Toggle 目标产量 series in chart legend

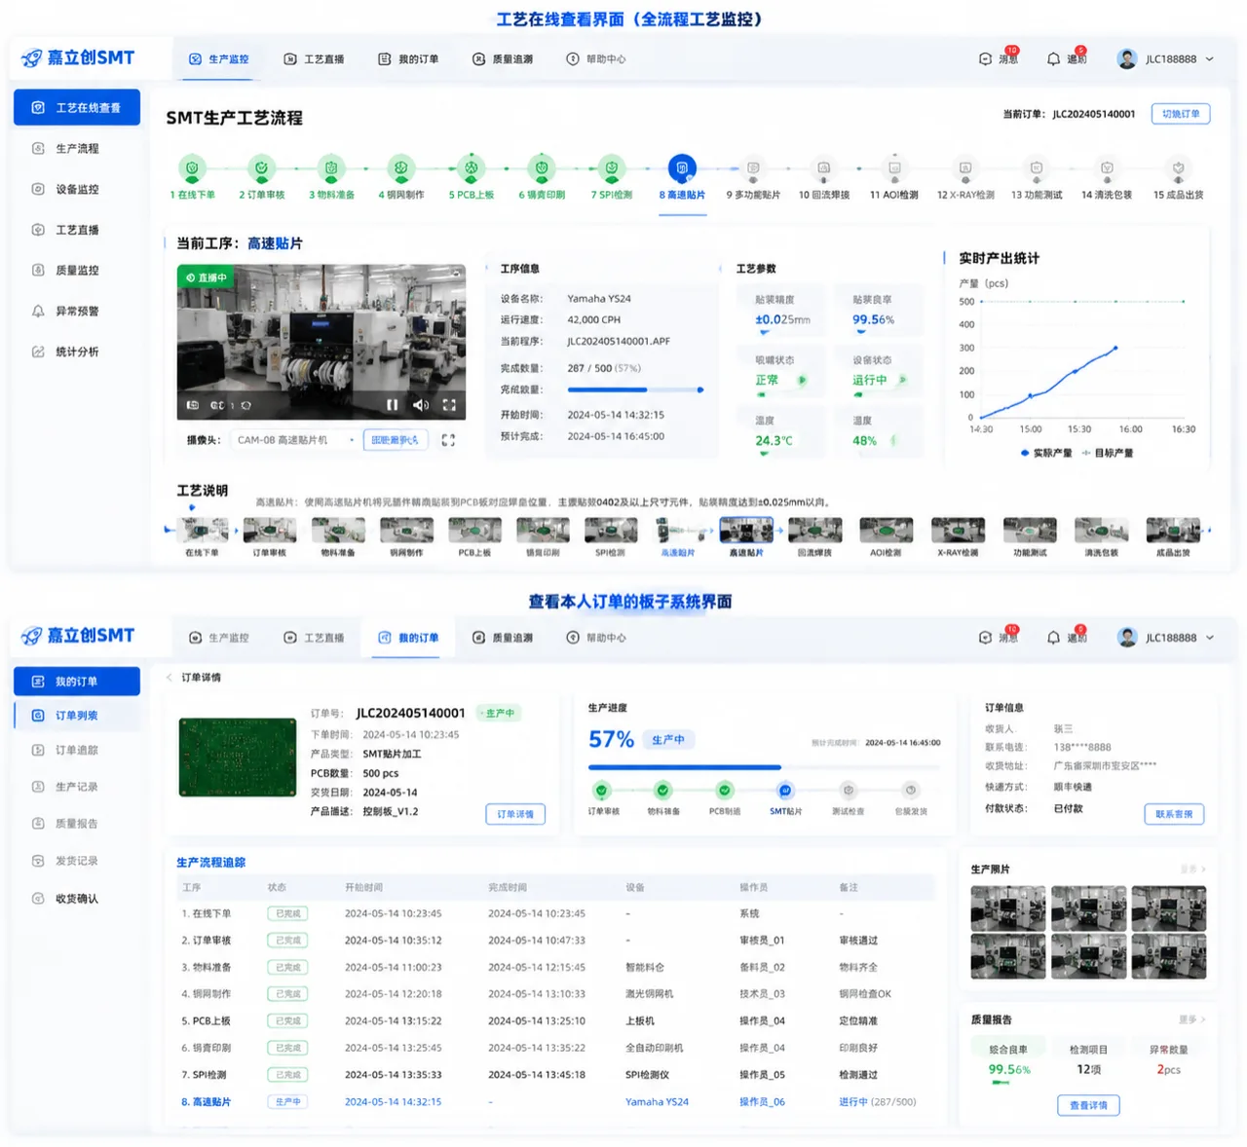pos(1107,453)
